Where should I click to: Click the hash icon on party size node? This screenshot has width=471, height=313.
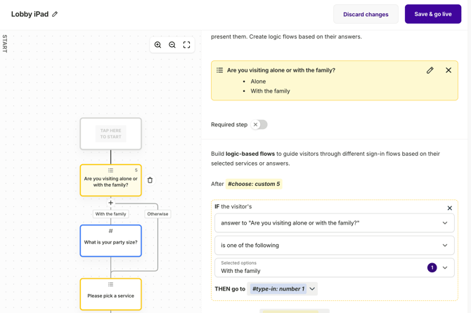(110, 231)
